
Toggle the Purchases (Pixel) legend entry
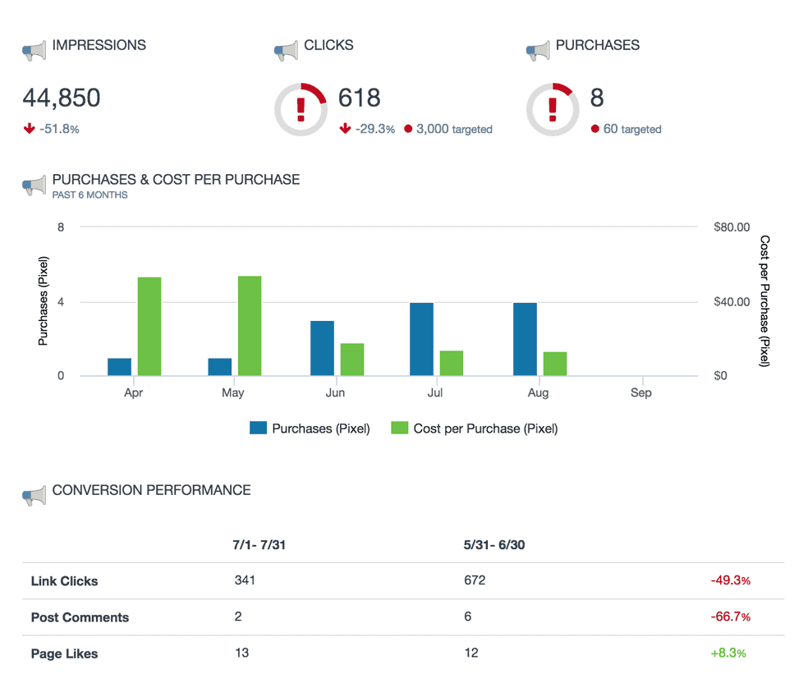tap(310, 429)
